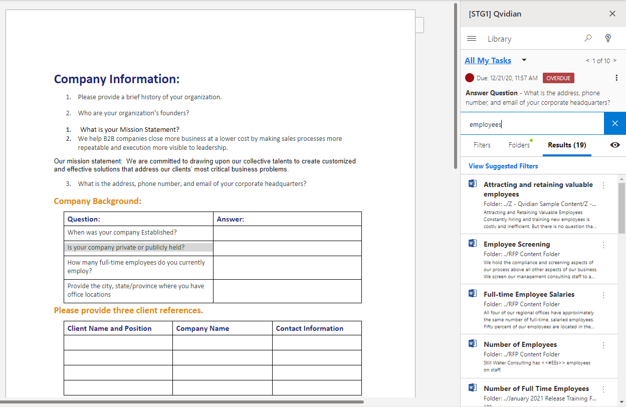
Task: Select the Results (19) tab
Action: click(567, 145)
